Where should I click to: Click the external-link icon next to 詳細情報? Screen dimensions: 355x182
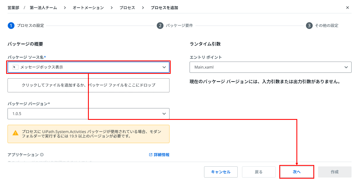pyautogui.click(x=151, y=155)
